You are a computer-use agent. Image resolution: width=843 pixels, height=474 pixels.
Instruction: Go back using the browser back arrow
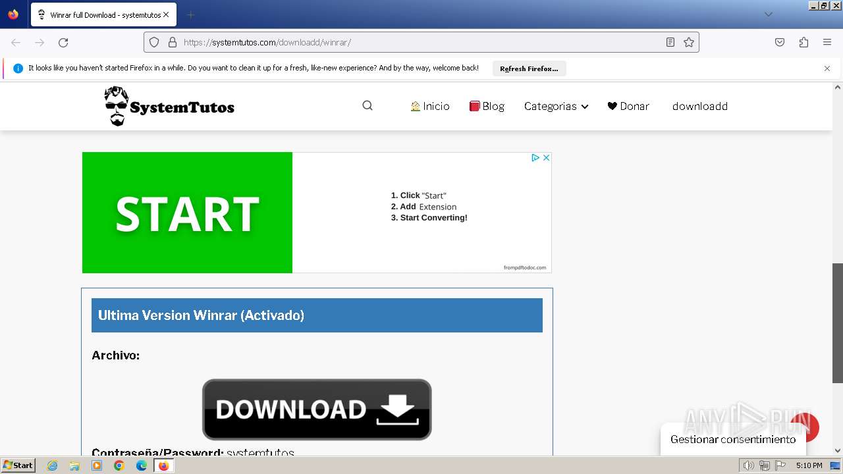coord(16,42)
